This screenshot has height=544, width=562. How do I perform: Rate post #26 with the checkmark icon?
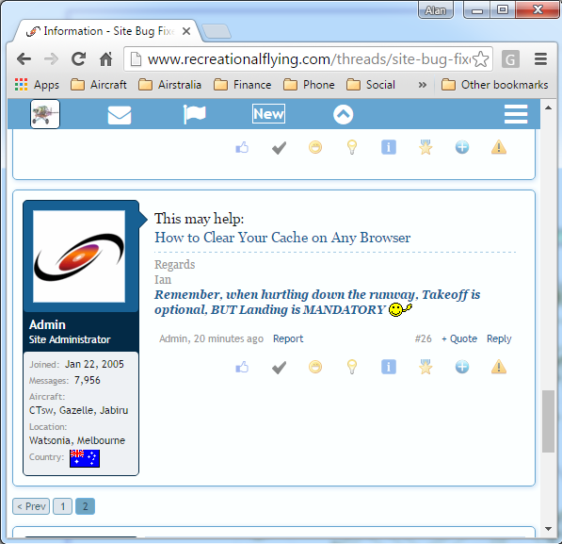click(x=279, y=368)
